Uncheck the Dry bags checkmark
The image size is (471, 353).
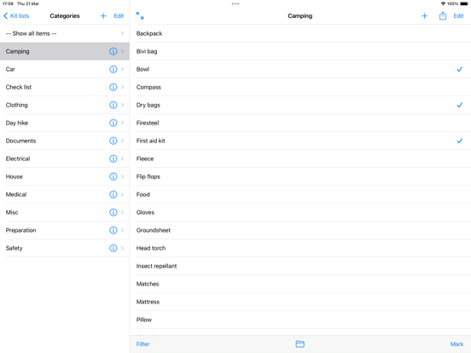(459, 105)
